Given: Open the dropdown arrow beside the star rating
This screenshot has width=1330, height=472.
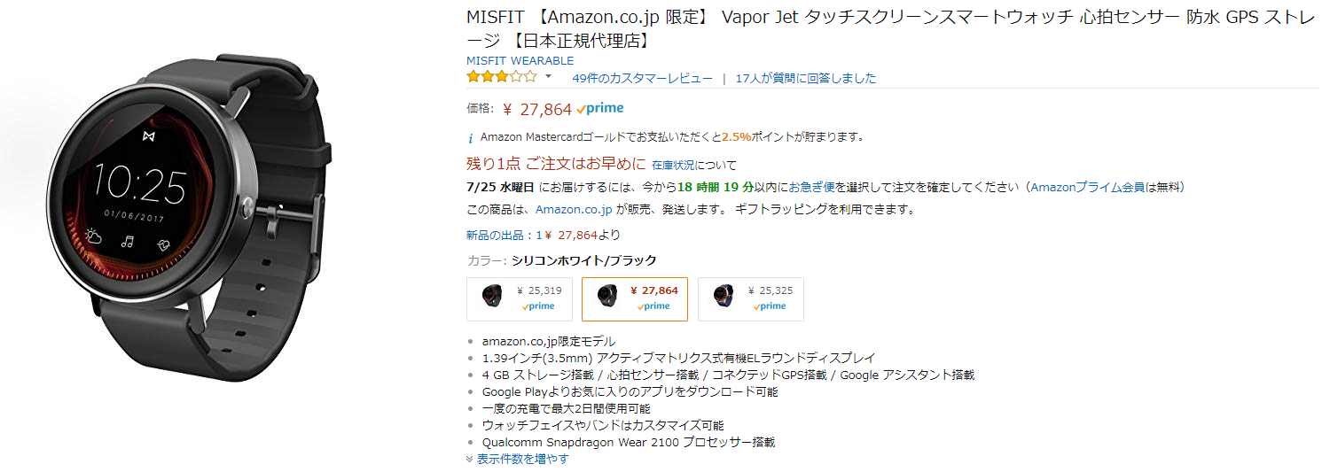Looking at the screenshot, I should click(x=548, y=77).
